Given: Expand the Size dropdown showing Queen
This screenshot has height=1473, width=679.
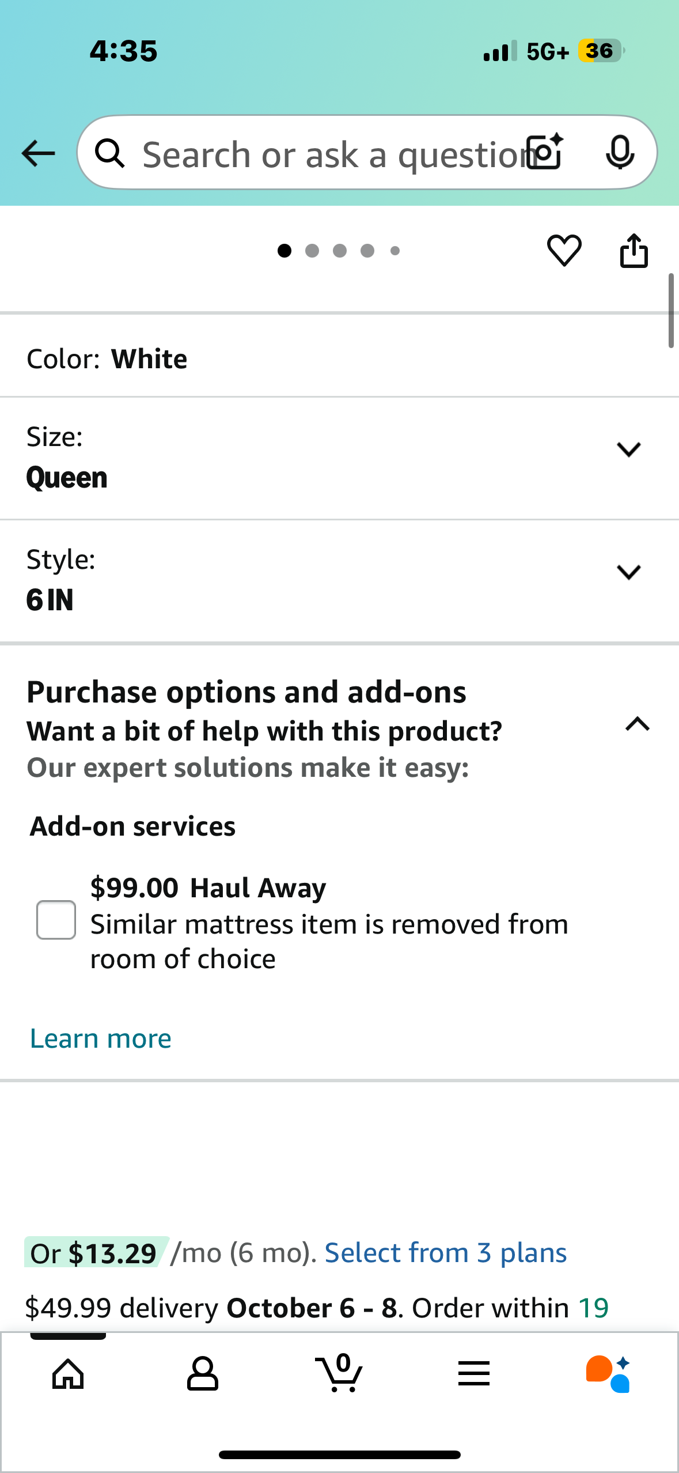Looking at the screenshot, I should (x=628, y=450).
